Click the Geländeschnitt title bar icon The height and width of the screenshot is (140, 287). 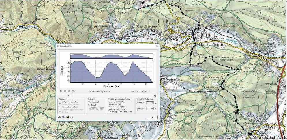(58, 46)
